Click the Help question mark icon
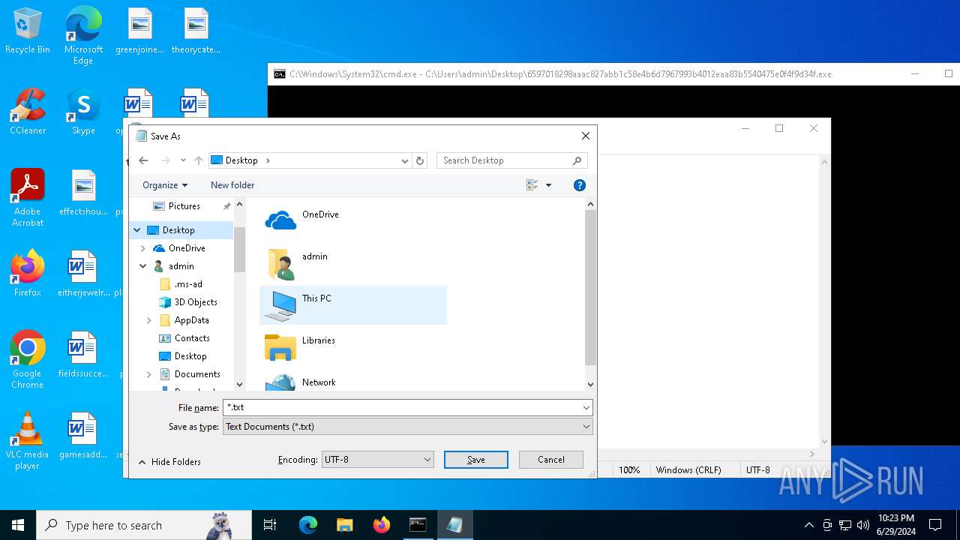Screen dimensions: 960x540 click(579, 185)
